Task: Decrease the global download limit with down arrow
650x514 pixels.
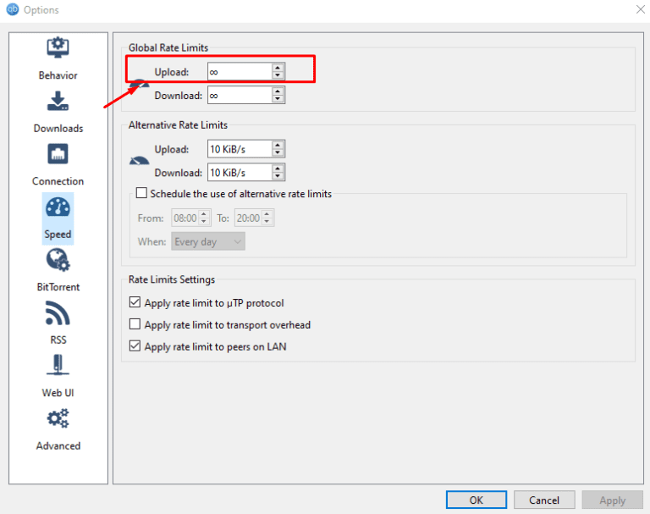Action: pyautogui.click(x=278, y=99)
